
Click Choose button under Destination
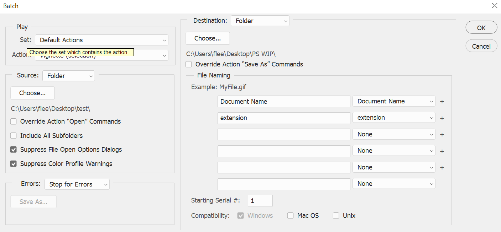(208, 38)
